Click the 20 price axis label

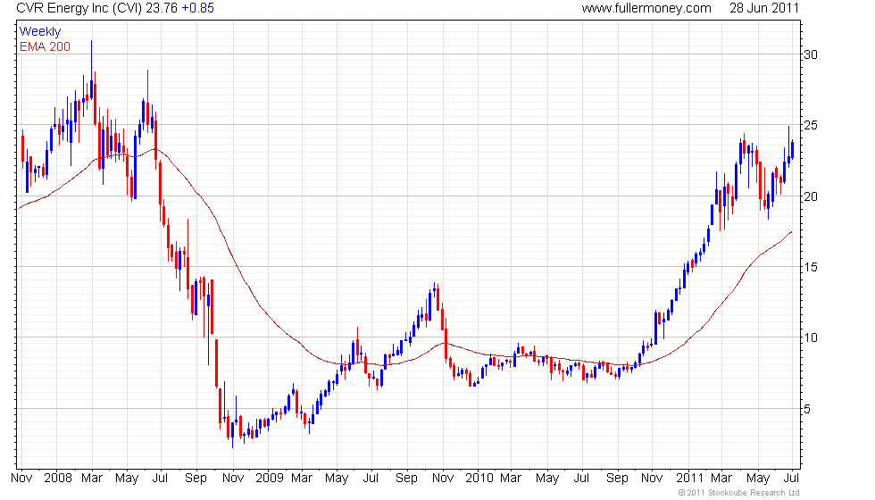coord(811,196)
